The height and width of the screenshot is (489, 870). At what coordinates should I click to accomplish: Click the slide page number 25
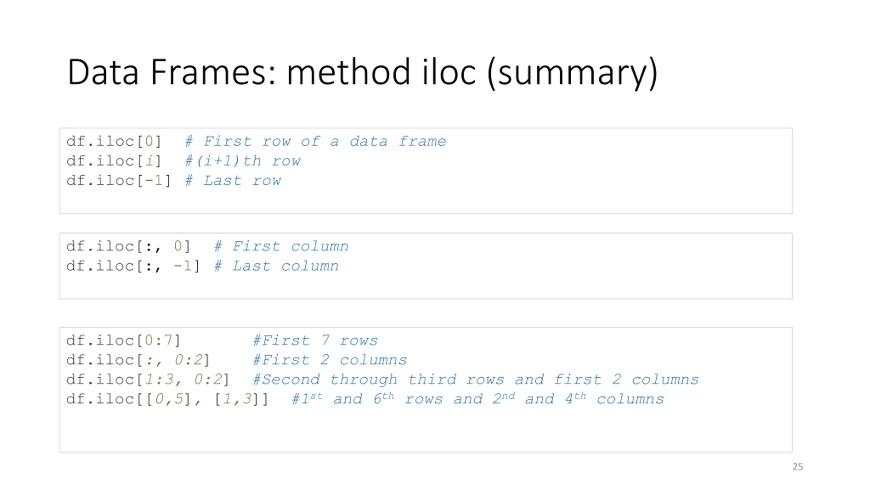click(798, 467)
